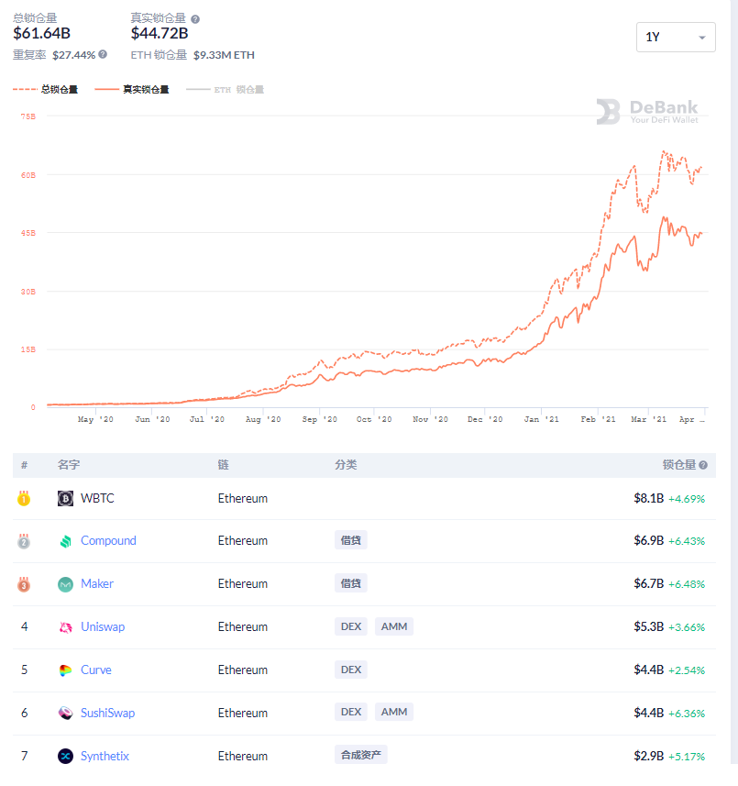Click the SushiSwap logo icon
The image size is (738, 786).
(65, 713)
